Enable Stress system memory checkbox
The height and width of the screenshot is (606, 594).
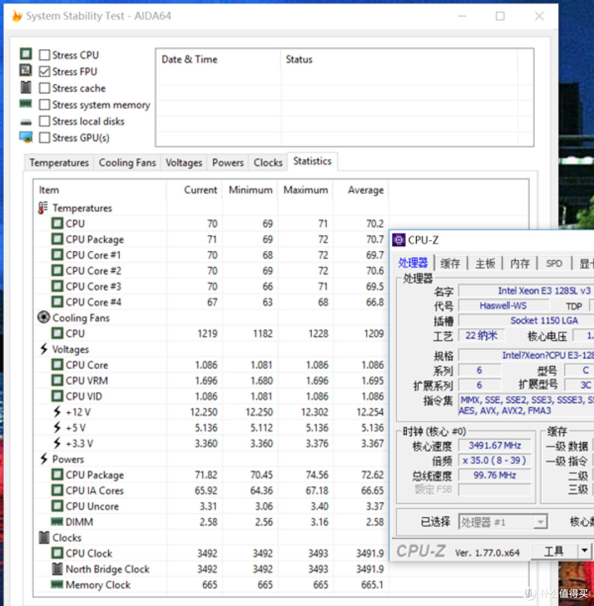45,105
